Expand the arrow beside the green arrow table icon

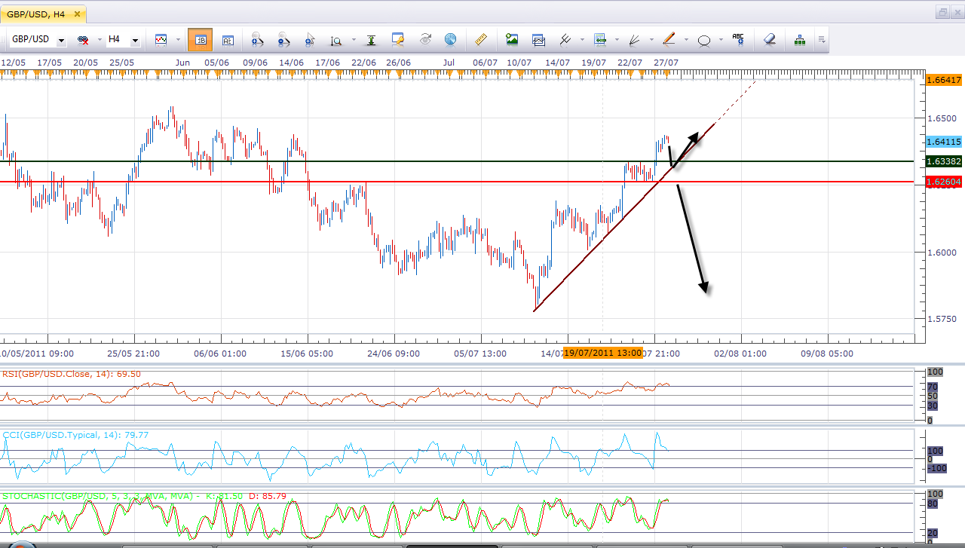pos(617,40)
